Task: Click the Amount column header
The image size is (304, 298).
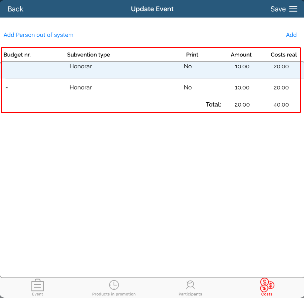Action: point(241,55)
